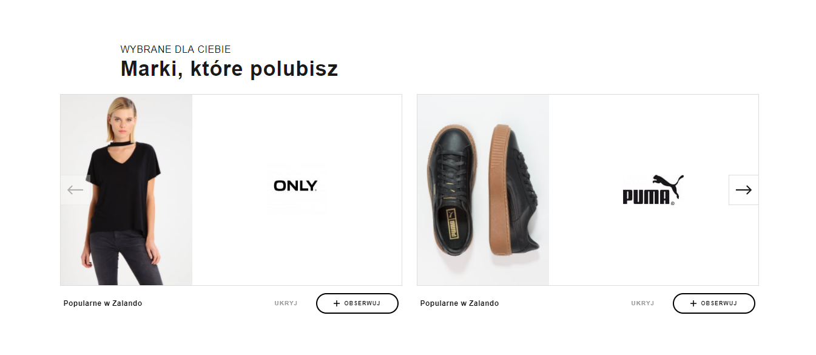This screenshot has height=355, width=816.
Task: Click the plus icon in PUMA's Obserwuj button
Action: [x=693, y=303]
